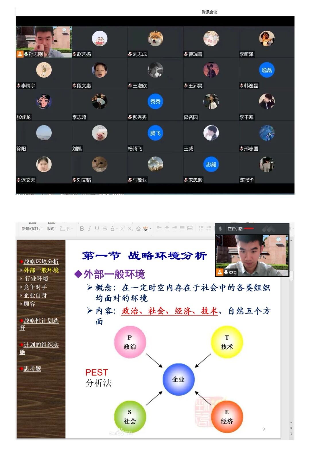
Task: Toggle italic formatting (I)
Action: (x=90, y=229)
